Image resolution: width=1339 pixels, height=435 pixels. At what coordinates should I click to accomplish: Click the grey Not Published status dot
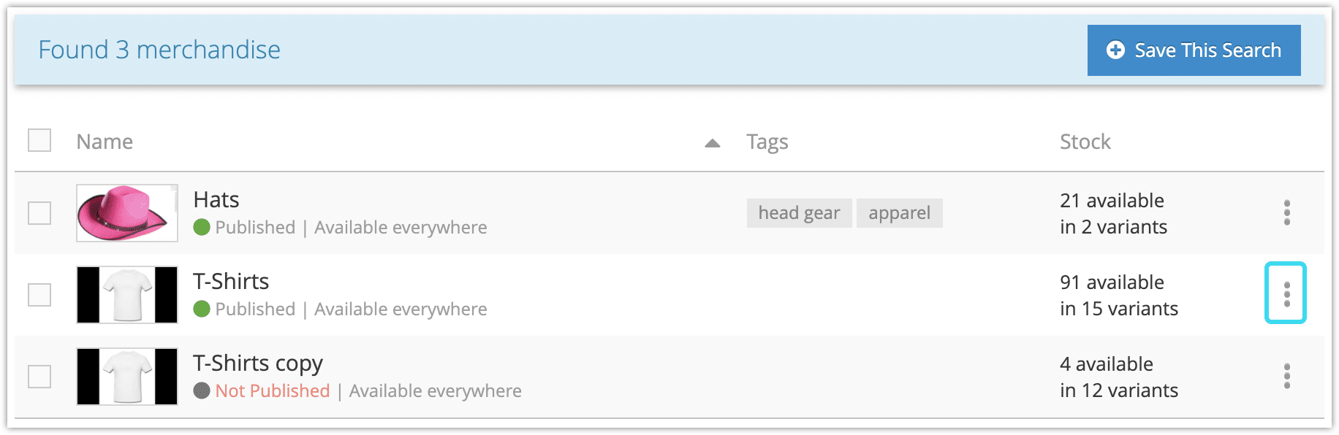202,391
